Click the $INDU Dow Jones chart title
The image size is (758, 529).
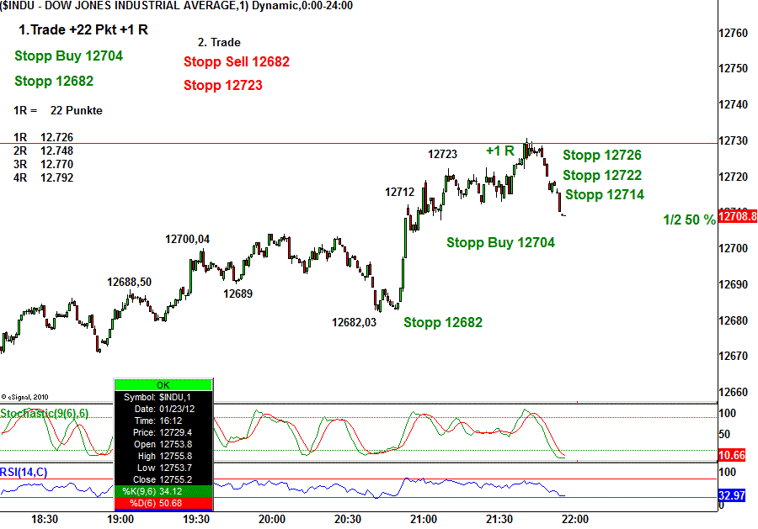pos(177,6)
